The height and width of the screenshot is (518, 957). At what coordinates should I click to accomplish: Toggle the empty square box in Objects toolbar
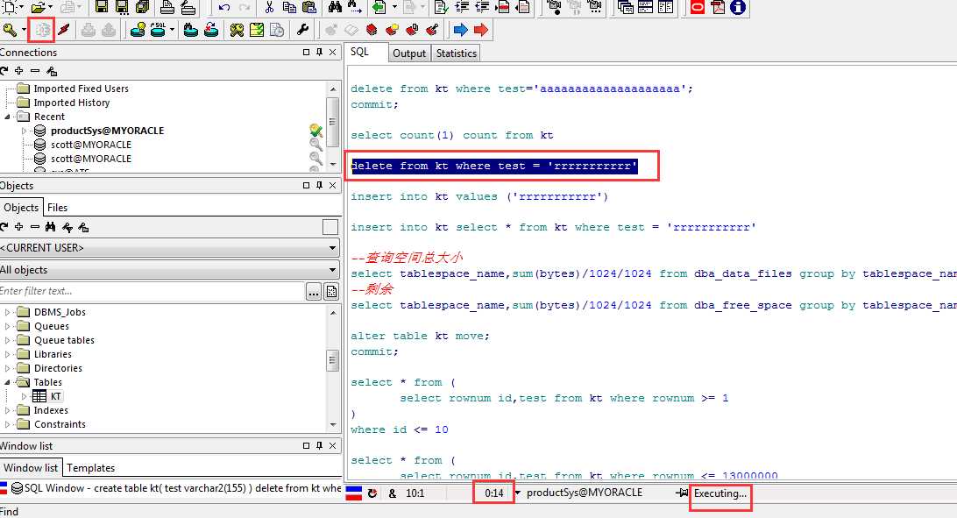[330, 227]
